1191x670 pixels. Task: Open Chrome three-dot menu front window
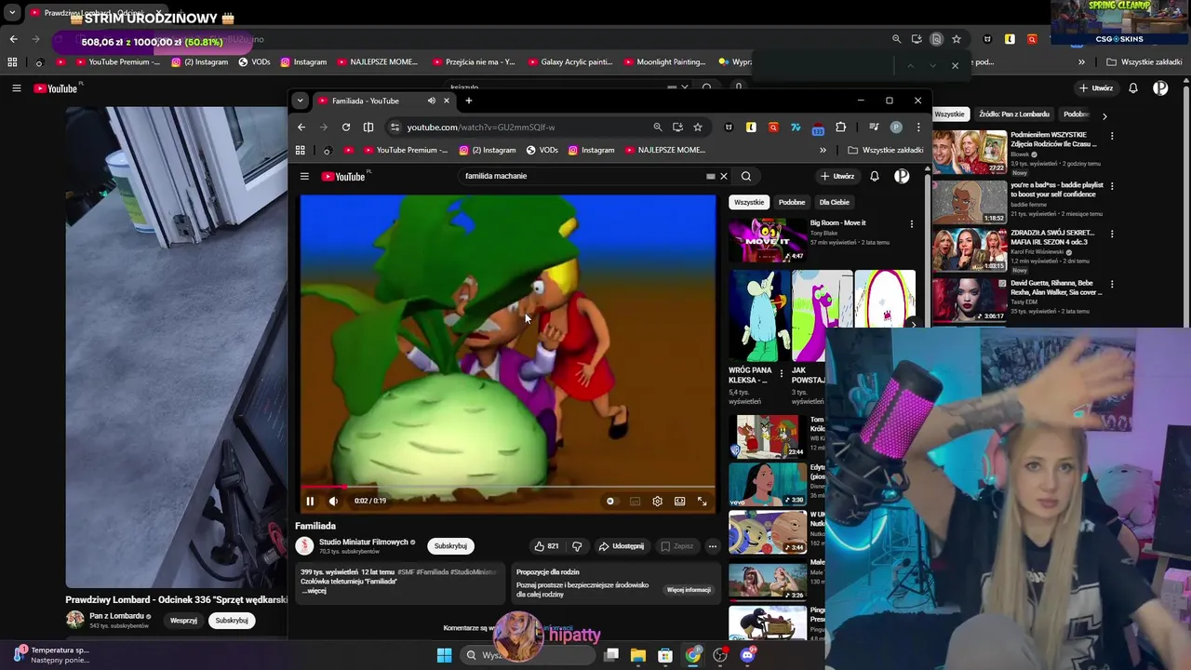918,127
